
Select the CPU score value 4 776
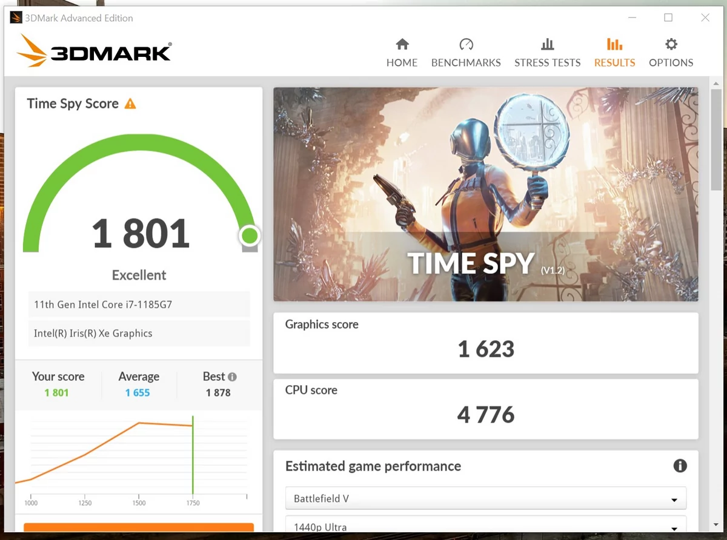(x=486, y=415)
